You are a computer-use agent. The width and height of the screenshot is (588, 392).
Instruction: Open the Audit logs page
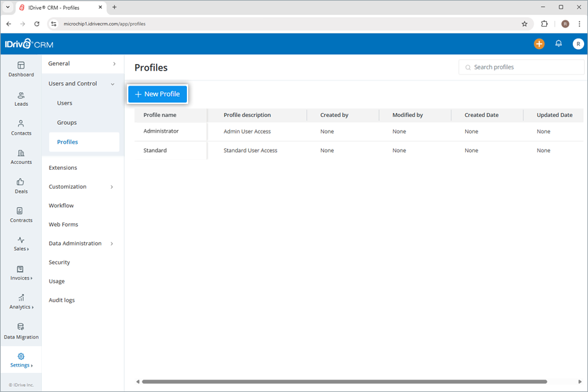(61, 300)
